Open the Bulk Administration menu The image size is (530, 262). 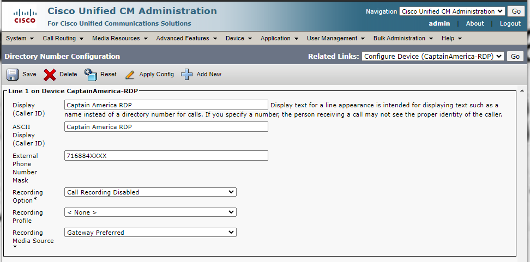[403, 38]
